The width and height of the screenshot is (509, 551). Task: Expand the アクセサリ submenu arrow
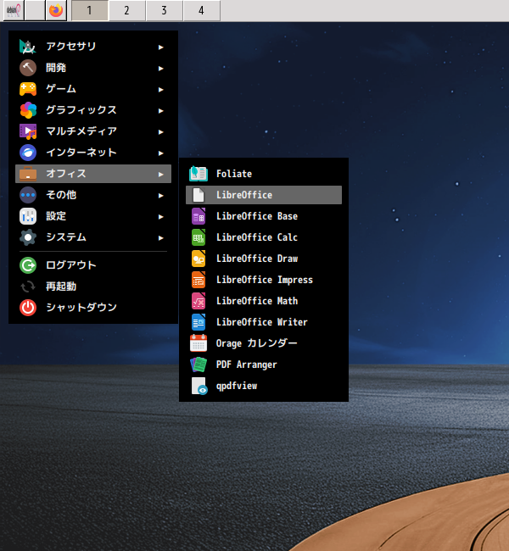coord(160,47)
